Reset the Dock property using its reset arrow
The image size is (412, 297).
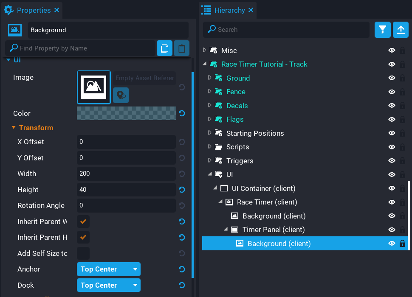tap(182, 285)
